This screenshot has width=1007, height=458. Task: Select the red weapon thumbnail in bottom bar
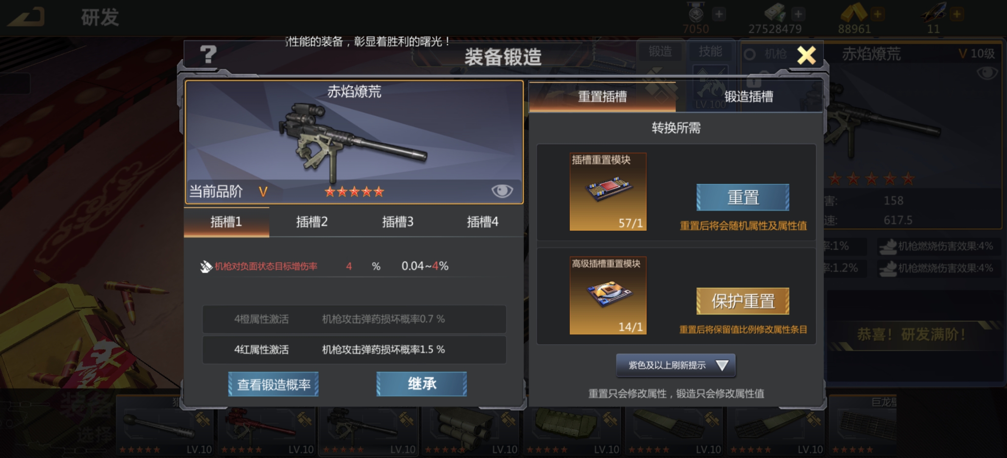point(267,430)
